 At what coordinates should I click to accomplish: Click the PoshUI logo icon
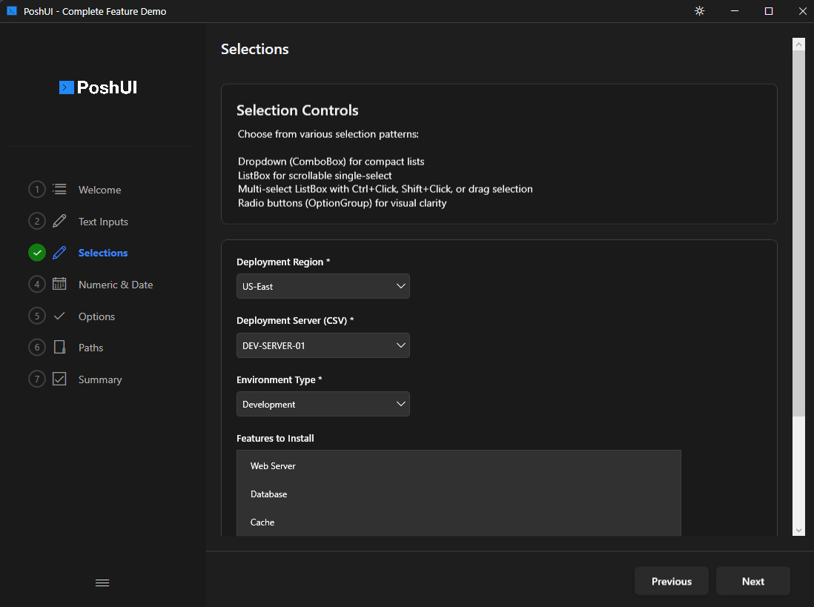coord(67,87)
